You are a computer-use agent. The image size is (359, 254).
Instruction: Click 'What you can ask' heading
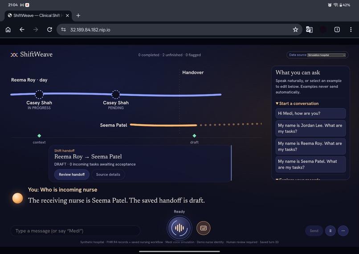tap(298, 72)
